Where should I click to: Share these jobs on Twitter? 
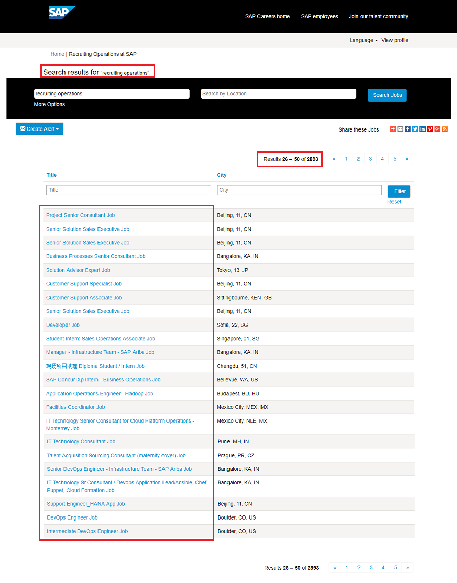point(415,129)
